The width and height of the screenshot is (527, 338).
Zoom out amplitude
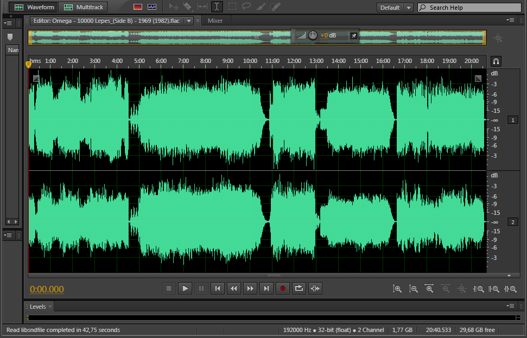tap(413, 289)
